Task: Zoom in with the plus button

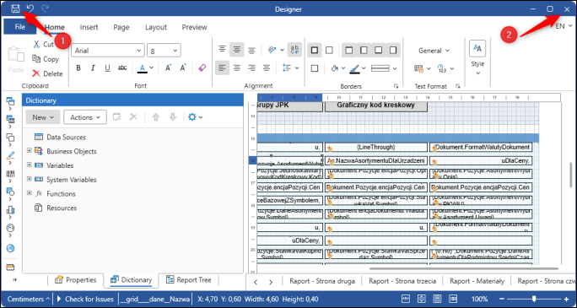Action: [567, 300]
